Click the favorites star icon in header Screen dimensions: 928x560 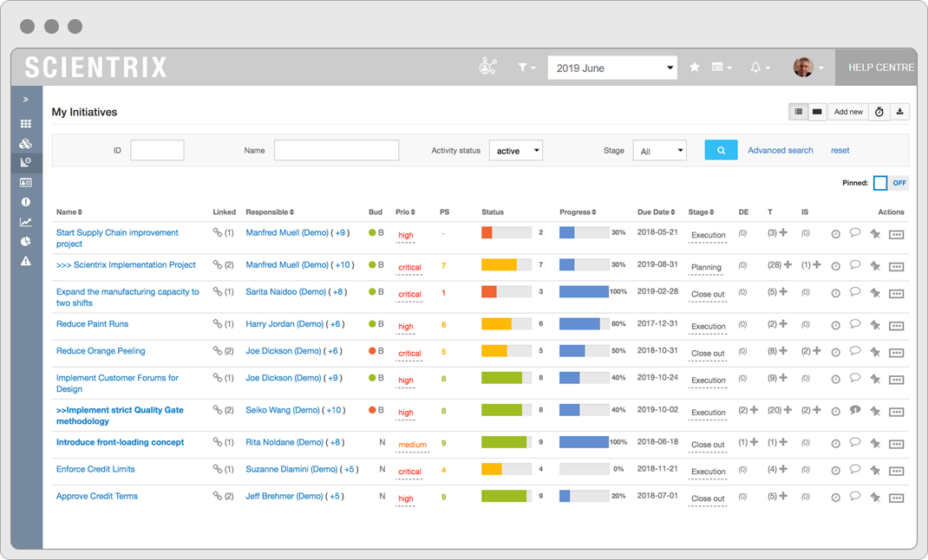[x=694, y=68]
